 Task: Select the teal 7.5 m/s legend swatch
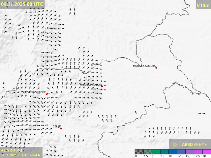pos(165,152)
